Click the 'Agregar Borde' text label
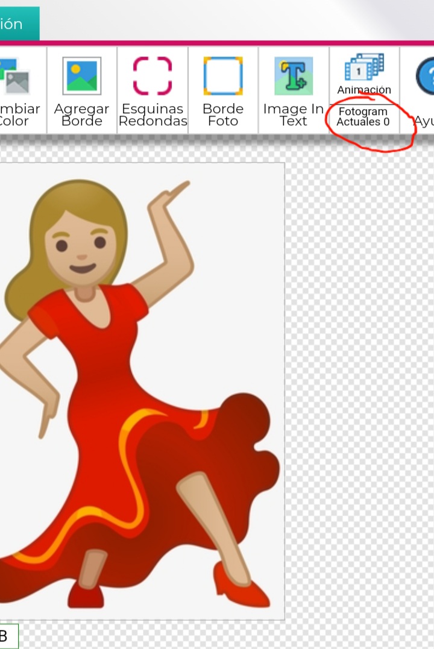 pos(82,115)
